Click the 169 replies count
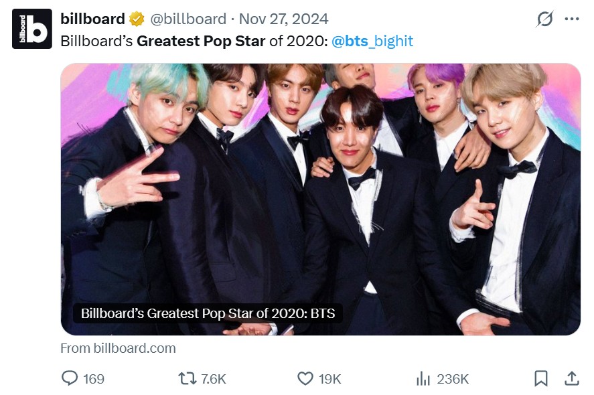 point(94,379)
